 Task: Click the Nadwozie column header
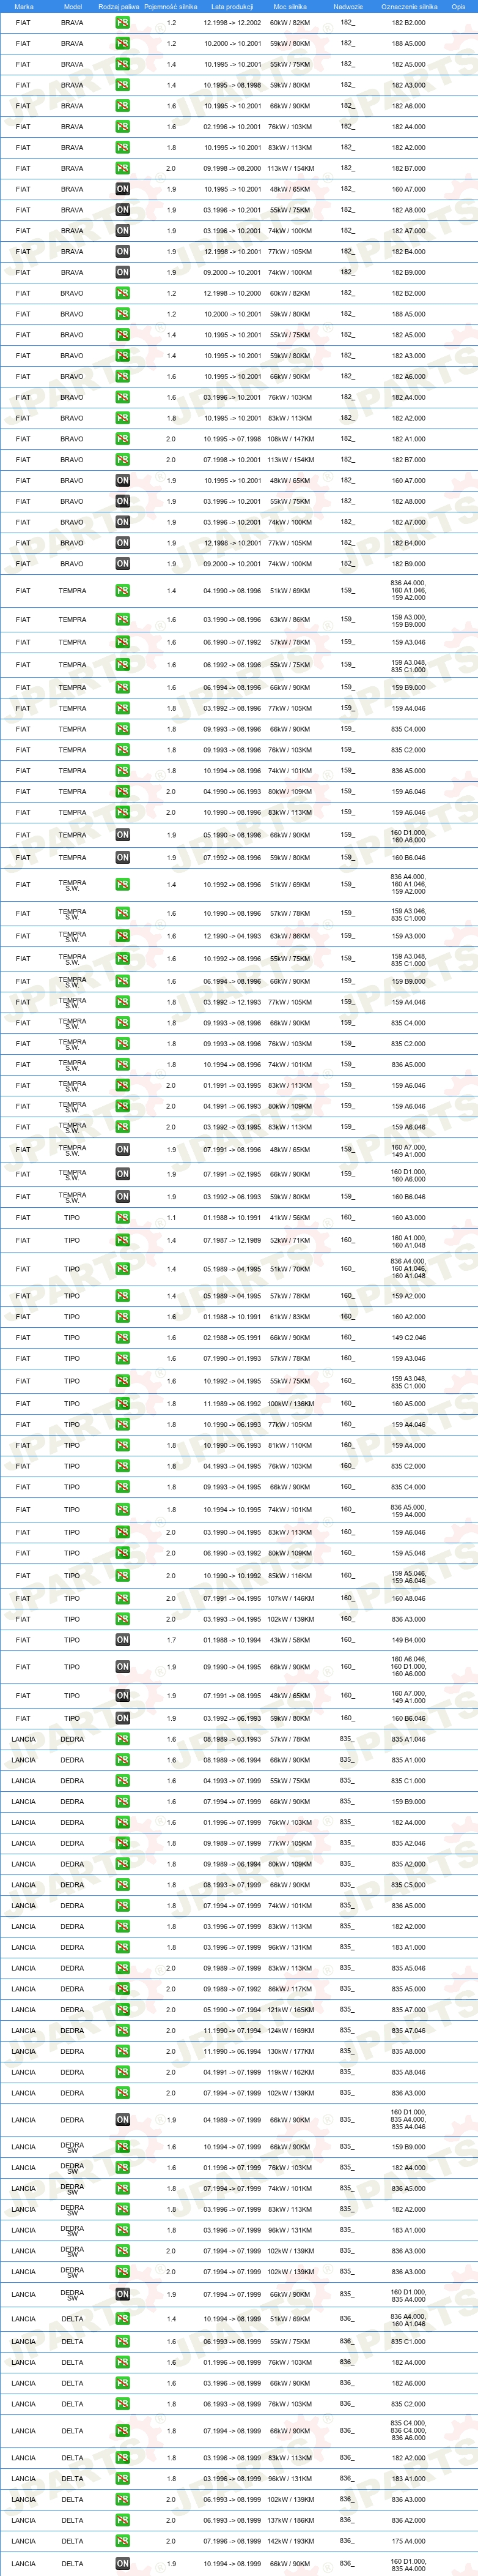coord(347,6)
